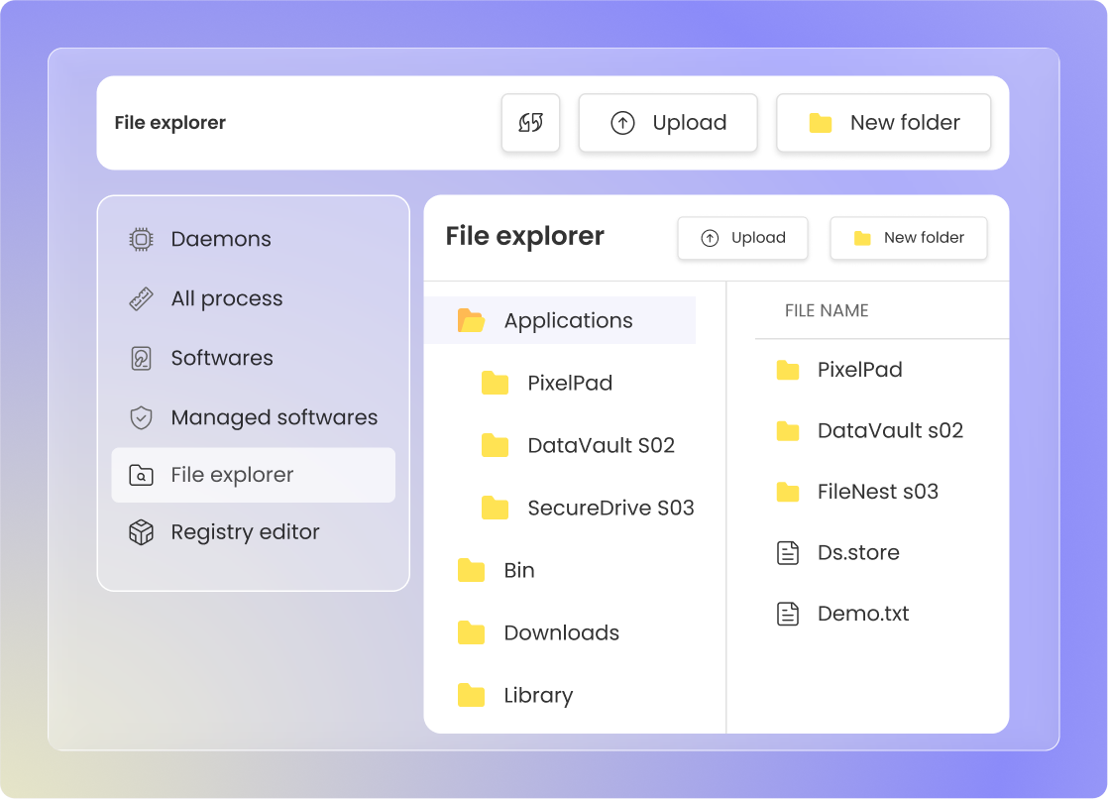Open the SecureDrive S03 tree folder
Image resolution: width=1108 pixels, height=799 pixels.
point(609,508)
